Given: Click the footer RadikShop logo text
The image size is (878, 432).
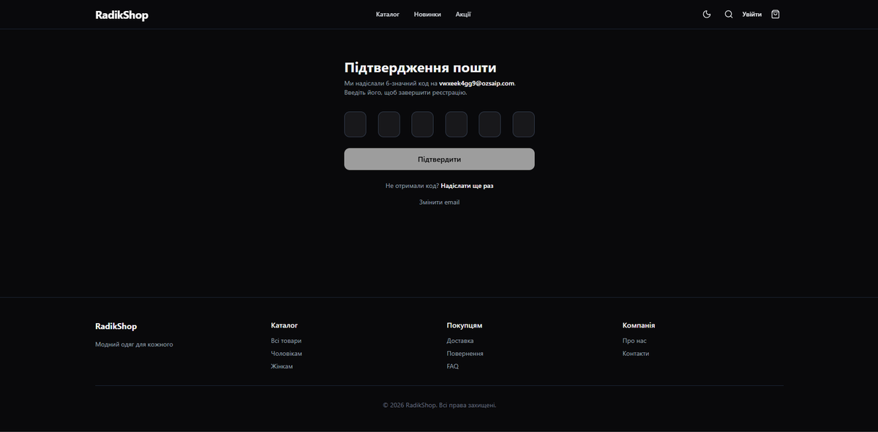Looking at the screenshot, I should (116, 326).
